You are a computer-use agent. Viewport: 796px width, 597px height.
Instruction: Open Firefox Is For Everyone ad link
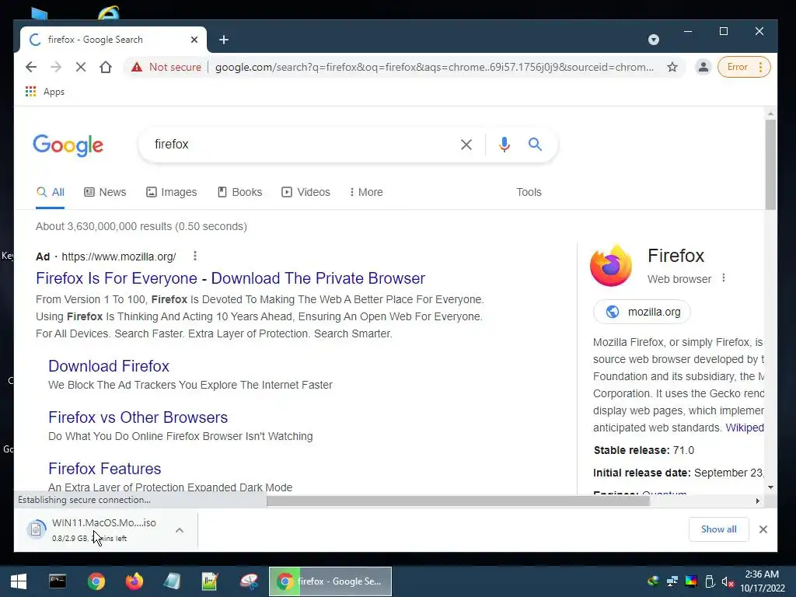click(230, 278)
